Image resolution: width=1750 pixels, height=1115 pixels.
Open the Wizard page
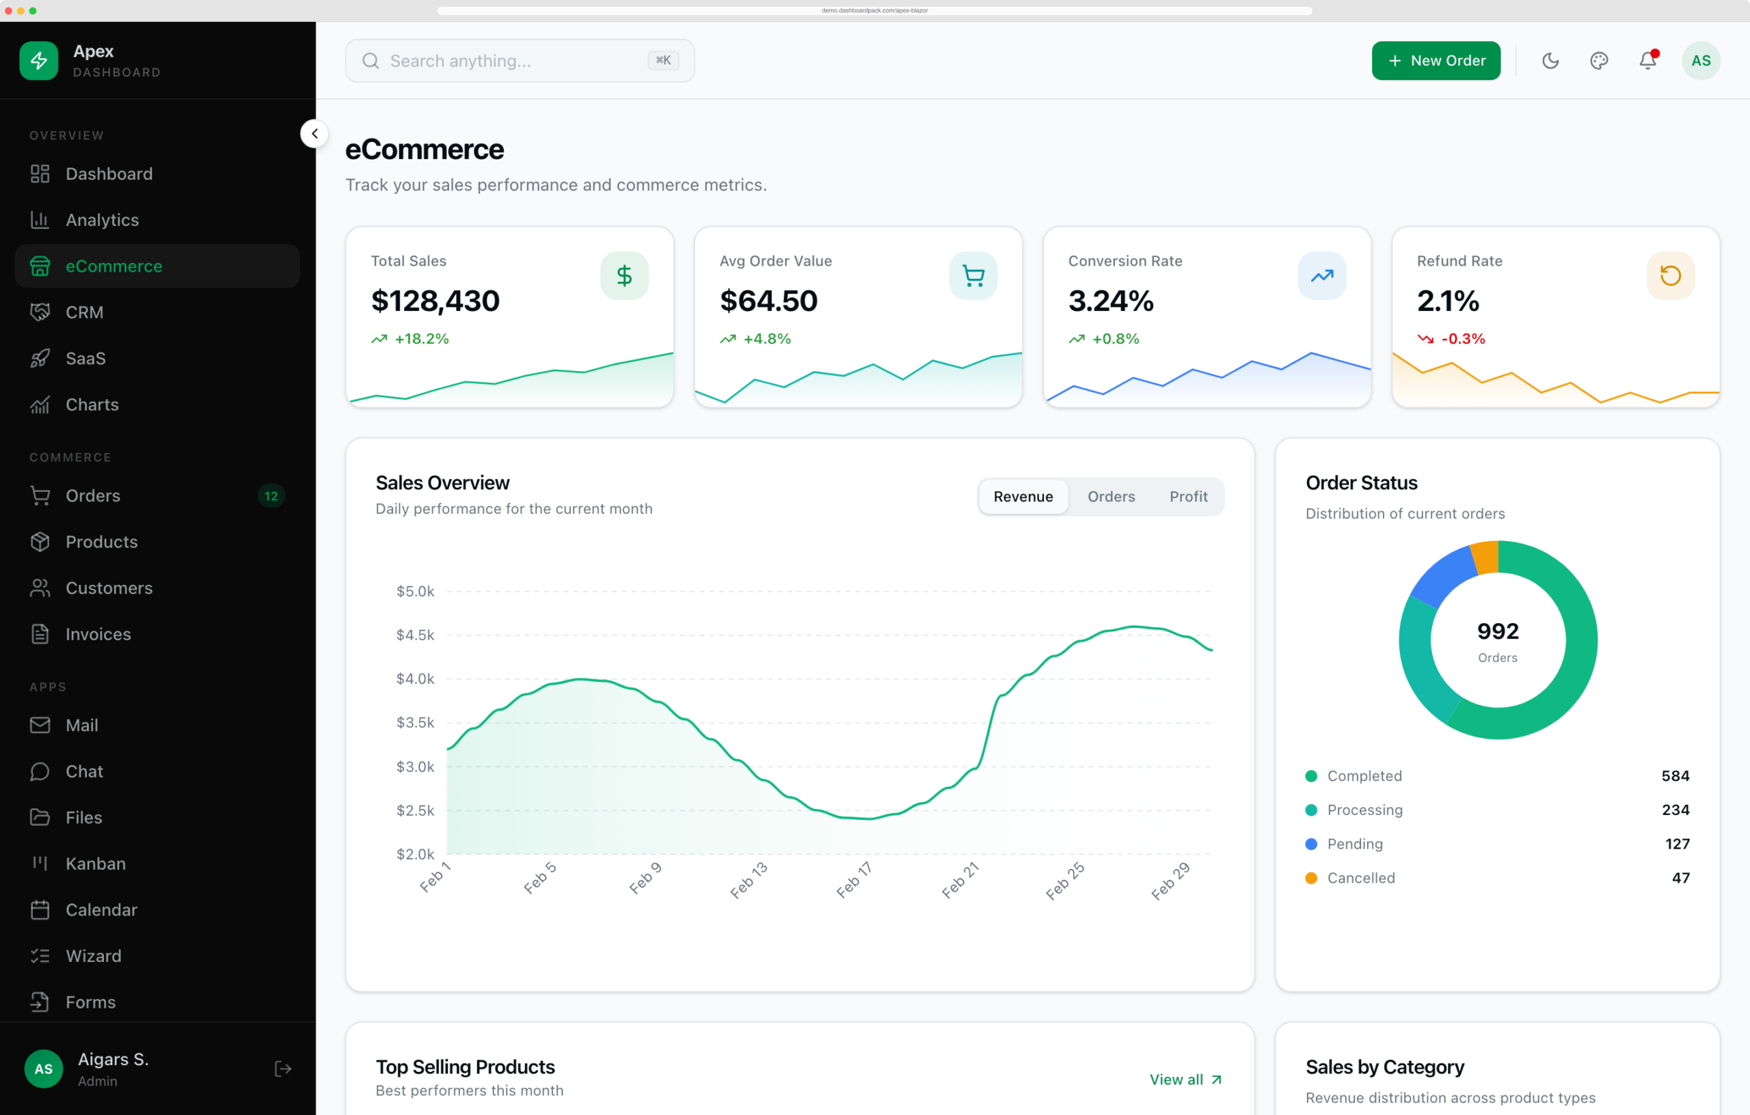(x=157, y=956)
